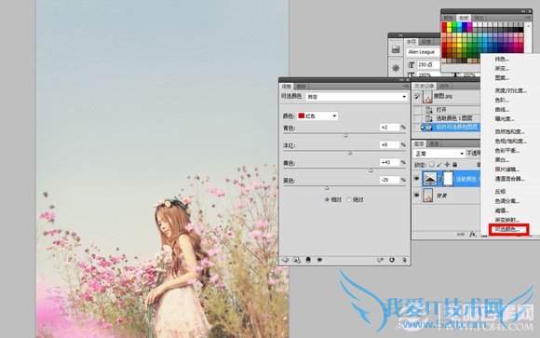The width and height of the screenshot is (540, 338).
Task: Click the 黑色 value field showing -29
Action: tap(389, 180)
